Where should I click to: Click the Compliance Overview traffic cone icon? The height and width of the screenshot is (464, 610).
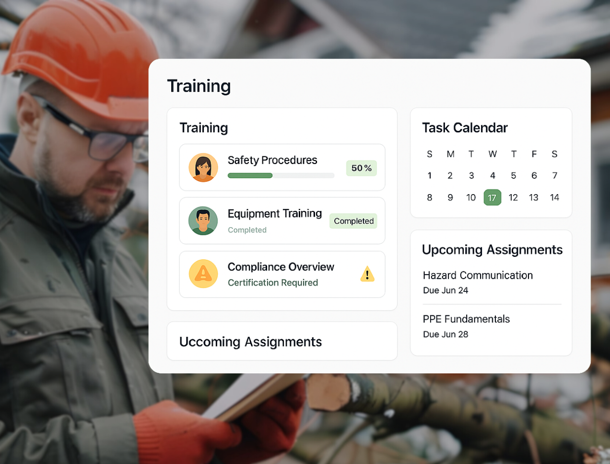pos(203,274)
